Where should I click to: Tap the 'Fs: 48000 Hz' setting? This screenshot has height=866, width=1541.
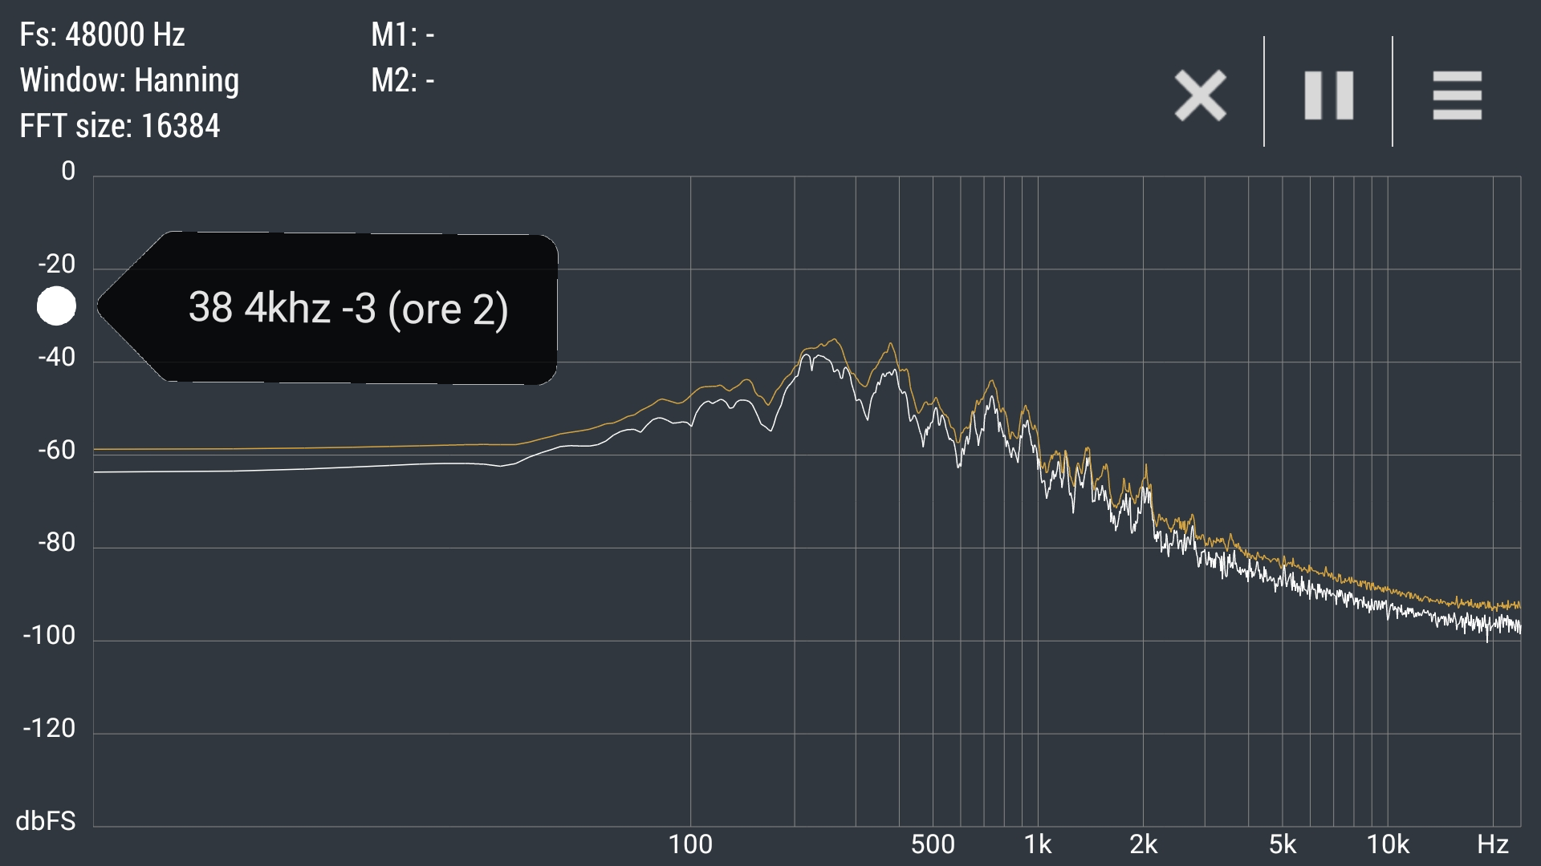[x=102, y=34]
